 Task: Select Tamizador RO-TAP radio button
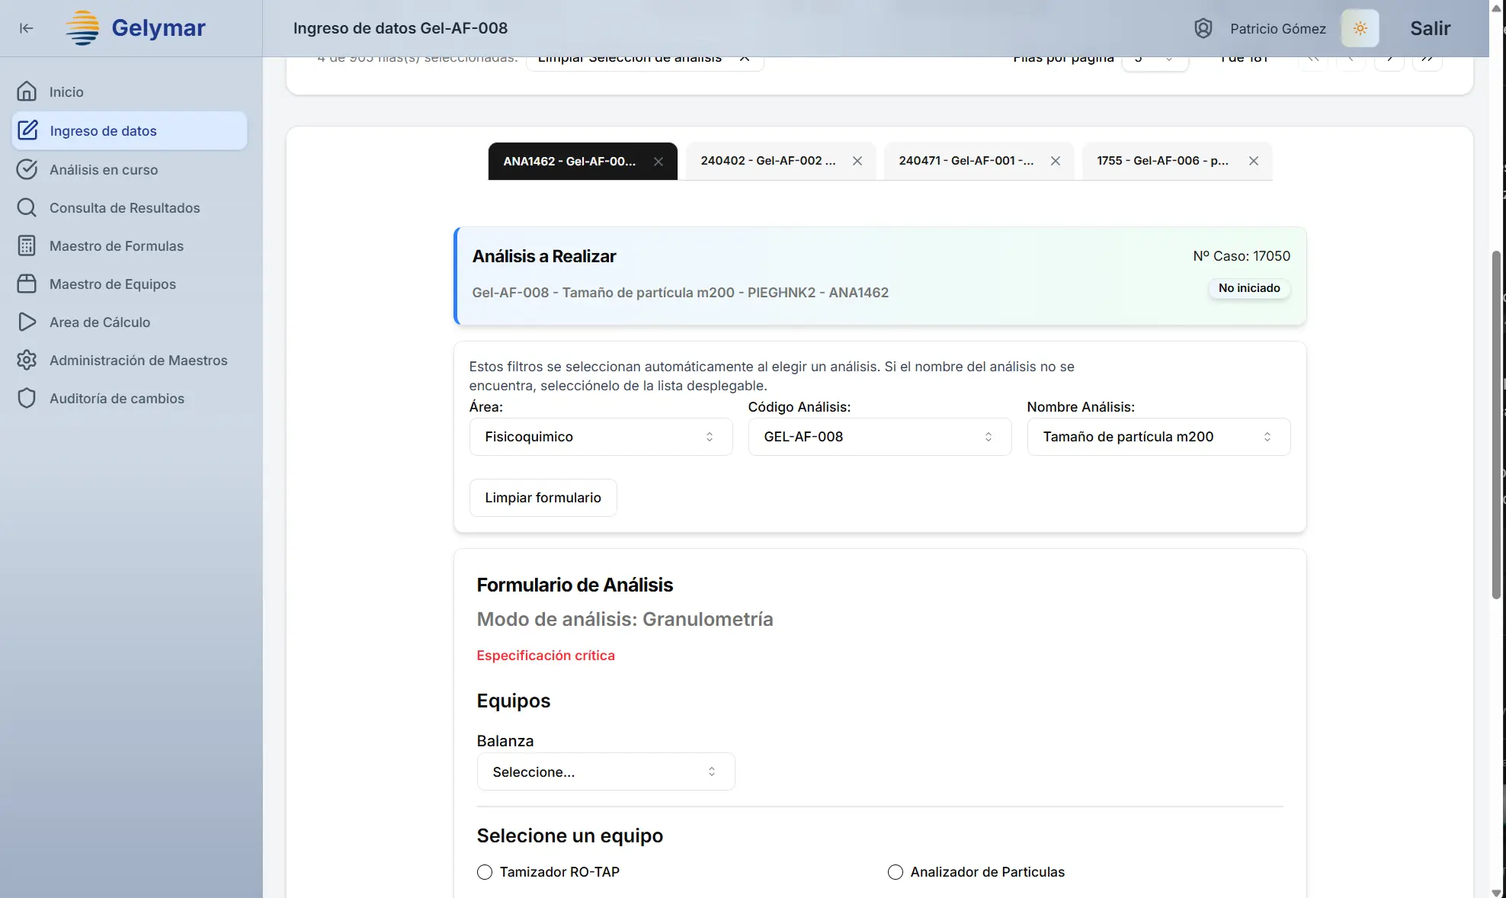(485, 872)
